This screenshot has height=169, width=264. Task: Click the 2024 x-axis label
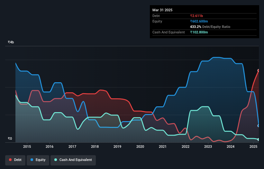tap(231, 147)
